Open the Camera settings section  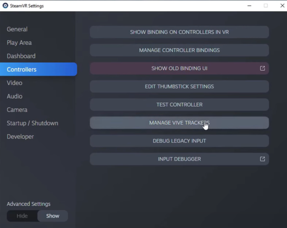point(17,110)
